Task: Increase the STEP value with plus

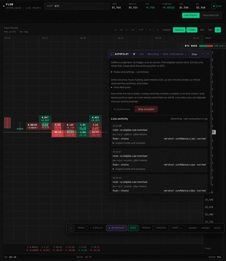Action: click(150, 30)
